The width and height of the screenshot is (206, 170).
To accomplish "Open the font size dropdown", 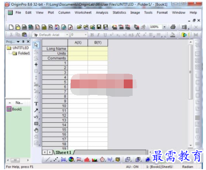I will (86, 35).
